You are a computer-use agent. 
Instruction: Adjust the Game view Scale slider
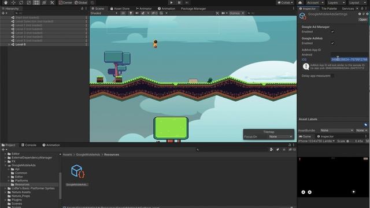(x=350, y=141)
